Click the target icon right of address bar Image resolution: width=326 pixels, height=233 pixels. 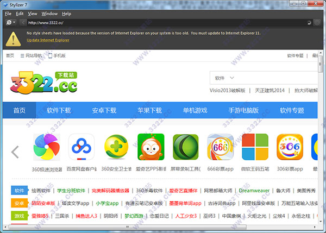pos(317,22)
